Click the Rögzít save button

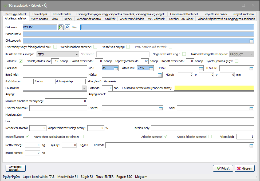click(x=223, y=168)
